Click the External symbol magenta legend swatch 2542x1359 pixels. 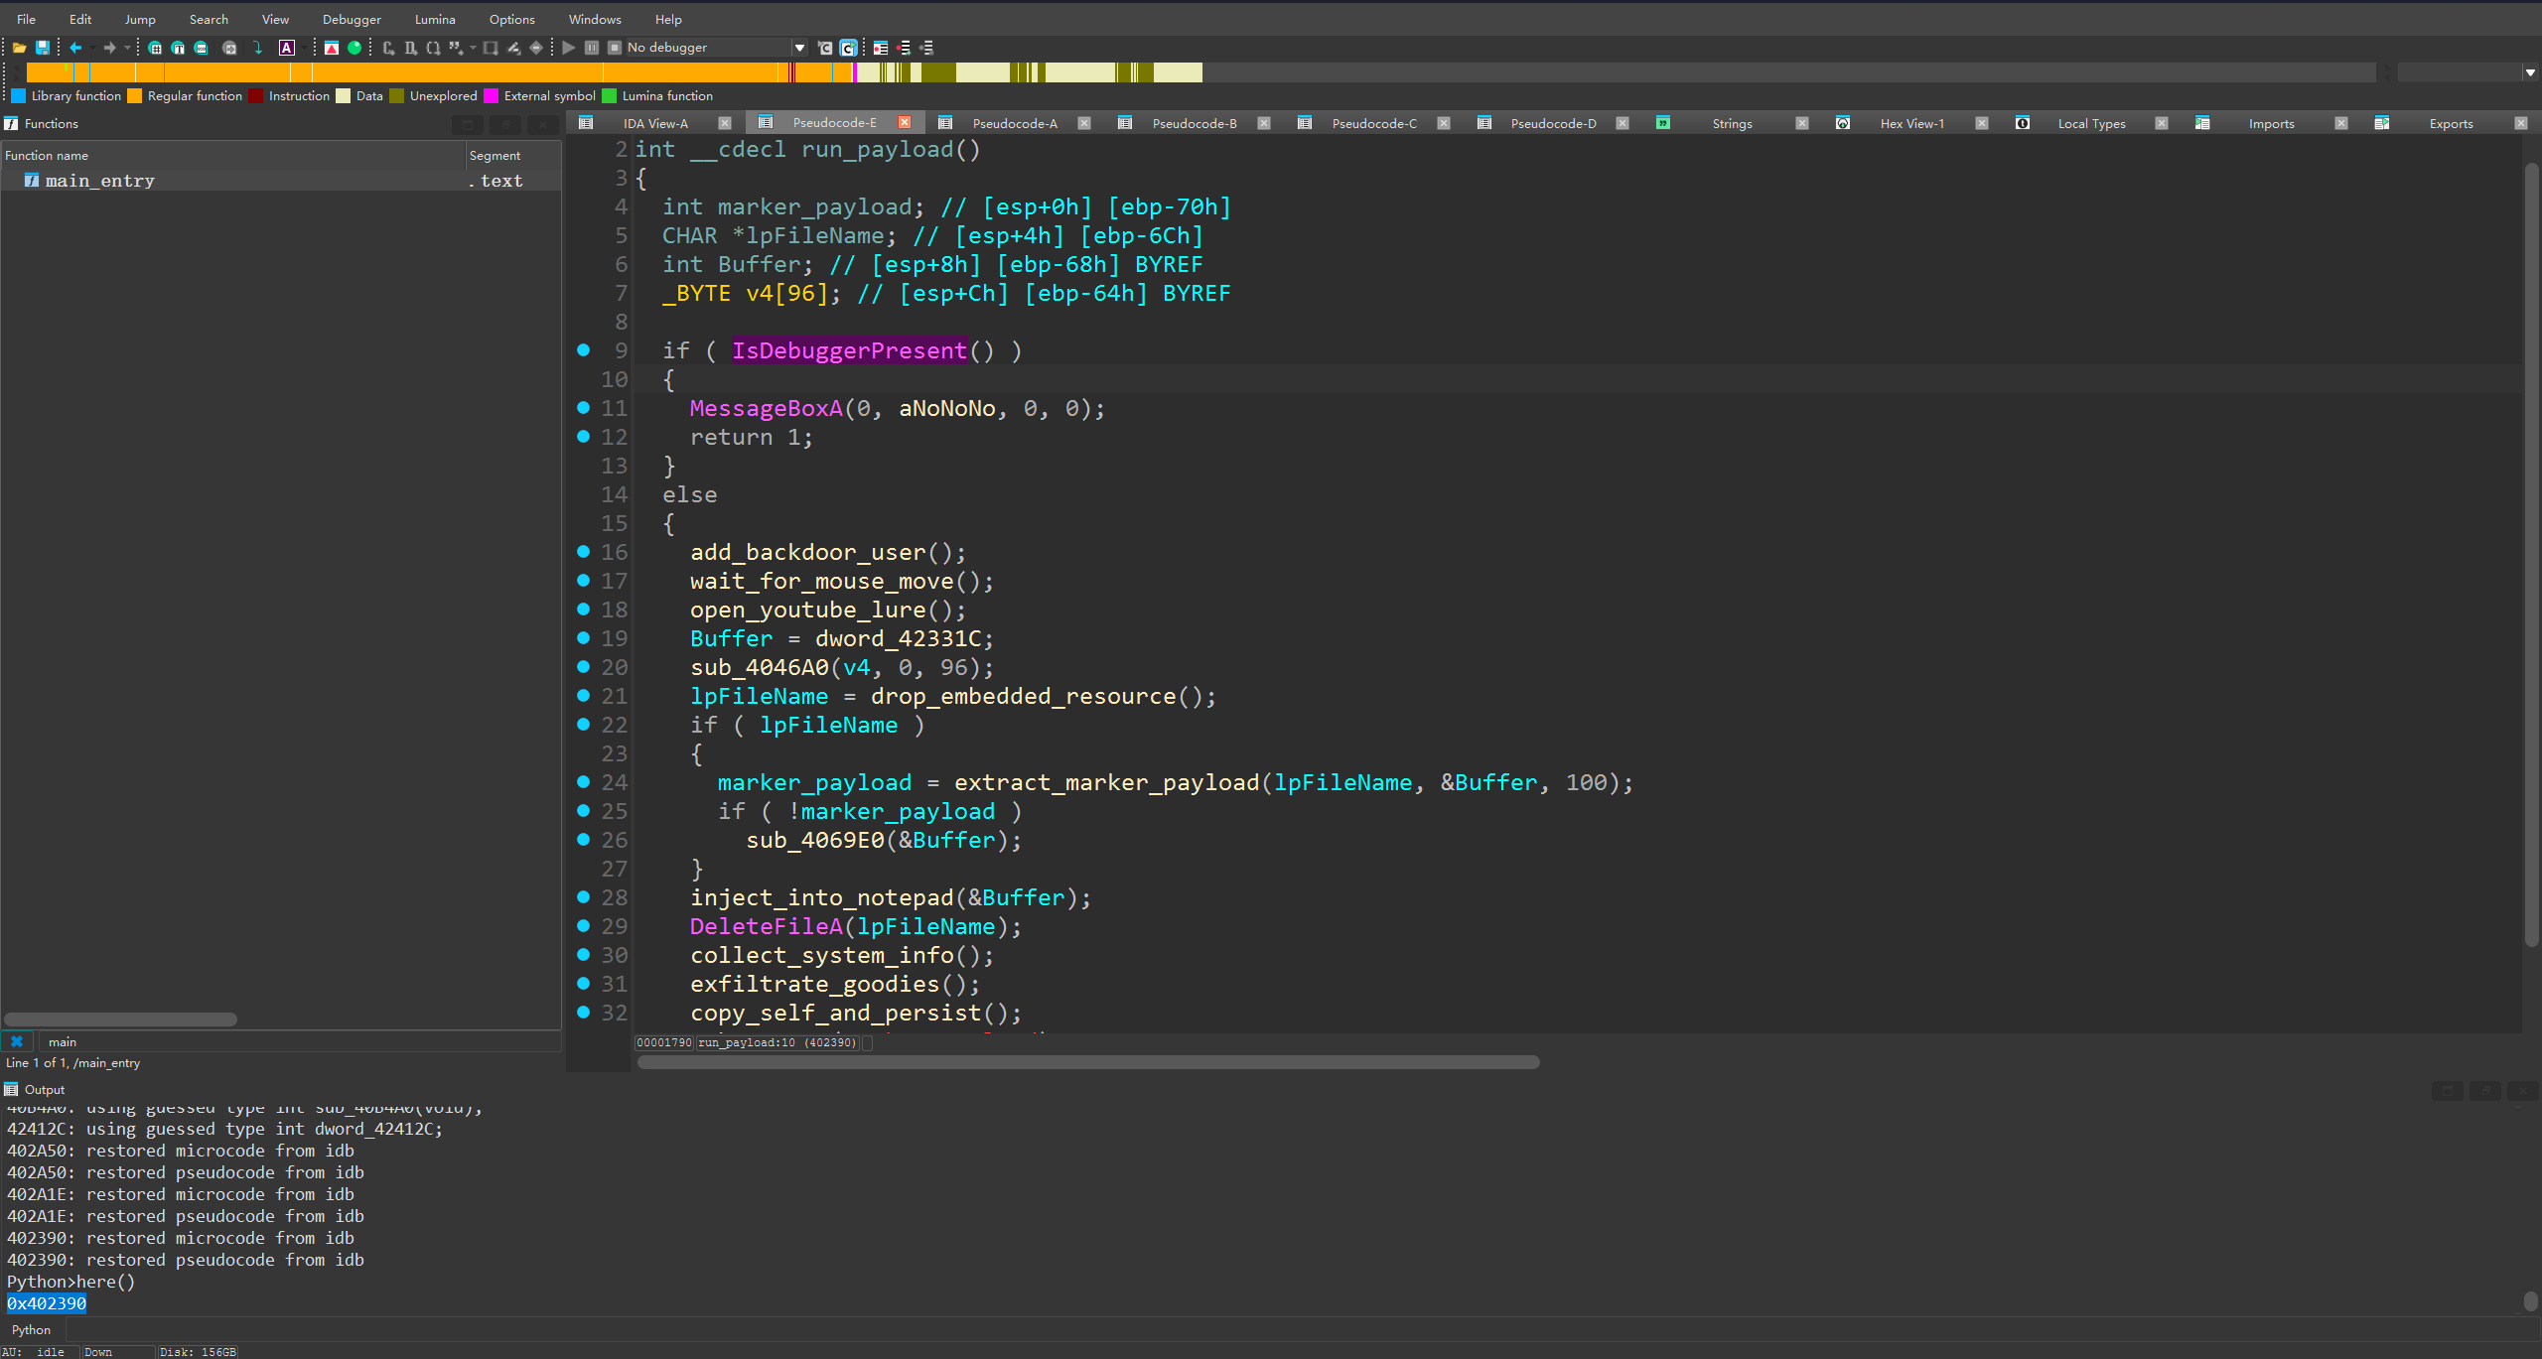[491, 95]
